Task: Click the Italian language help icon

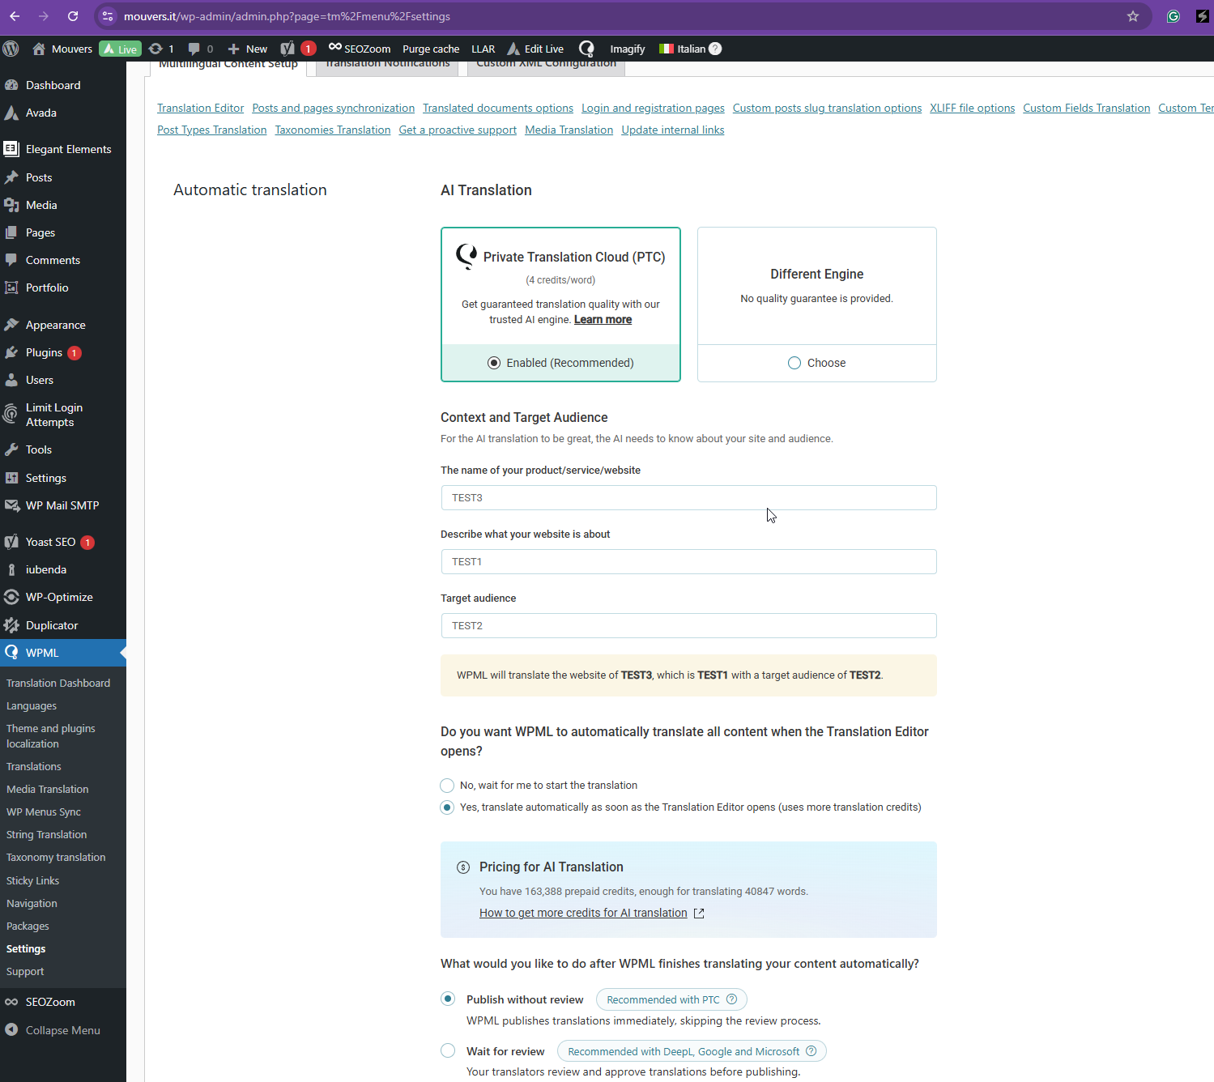Action: click(715, 49)
